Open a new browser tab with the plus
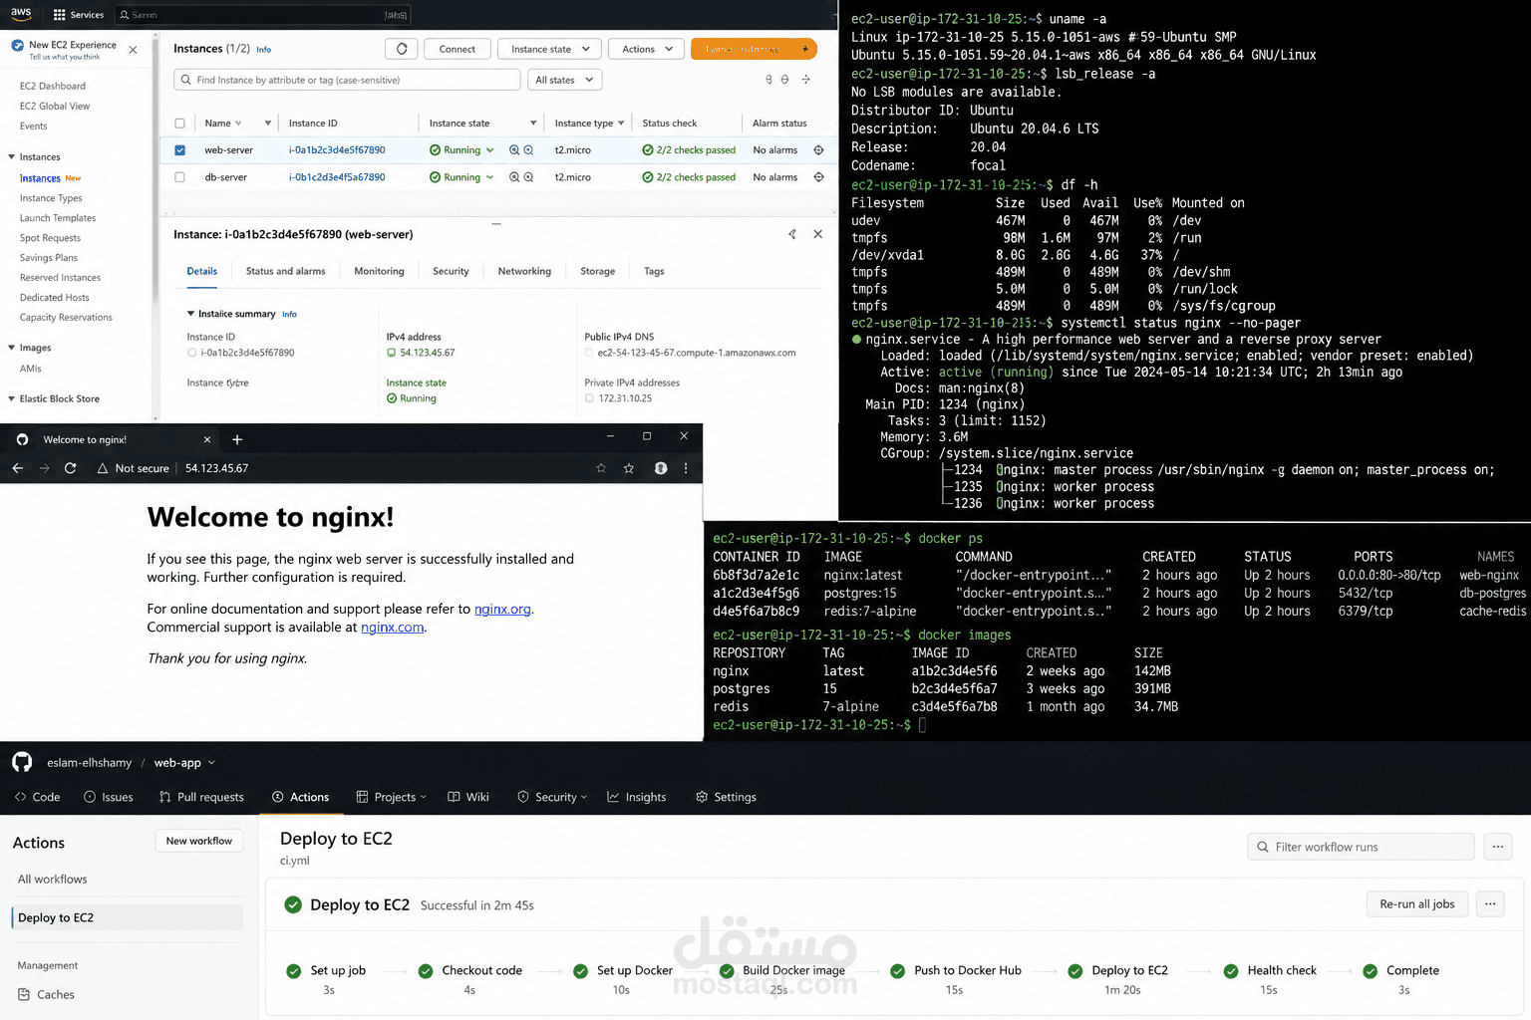Viewport: 1531px width, 1020px height. (x=237, y=439)
